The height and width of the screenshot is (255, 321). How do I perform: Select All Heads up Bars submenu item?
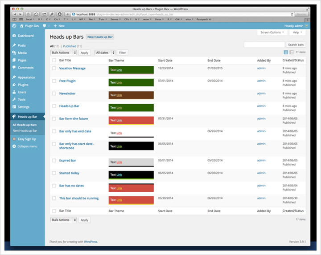[x=25, y=125]
